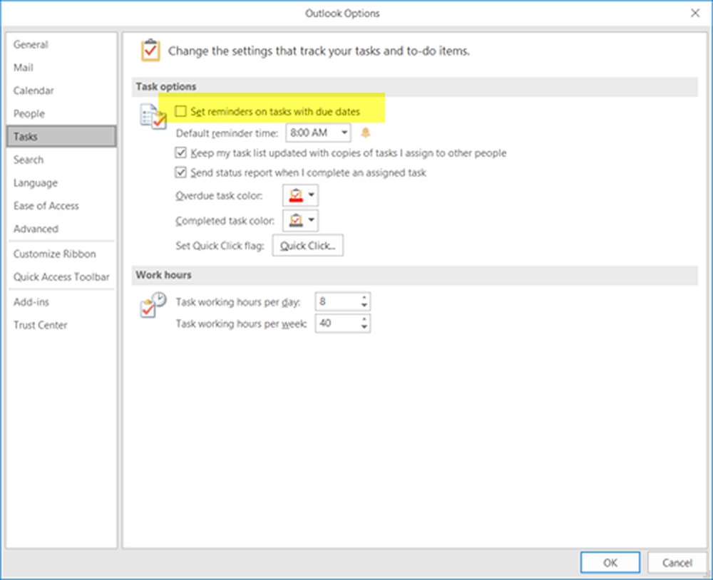Confirm changes with the OK button
Viewport: 713px width, 580px height.
[x=610, y=562]
